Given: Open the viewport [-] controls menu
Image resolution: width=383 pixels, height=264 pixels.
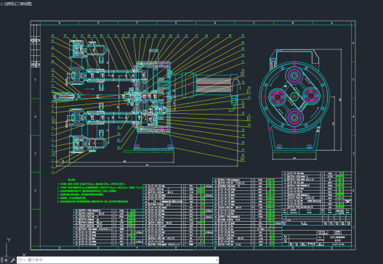Looking at the screenshot, I should tap(3, 4).
